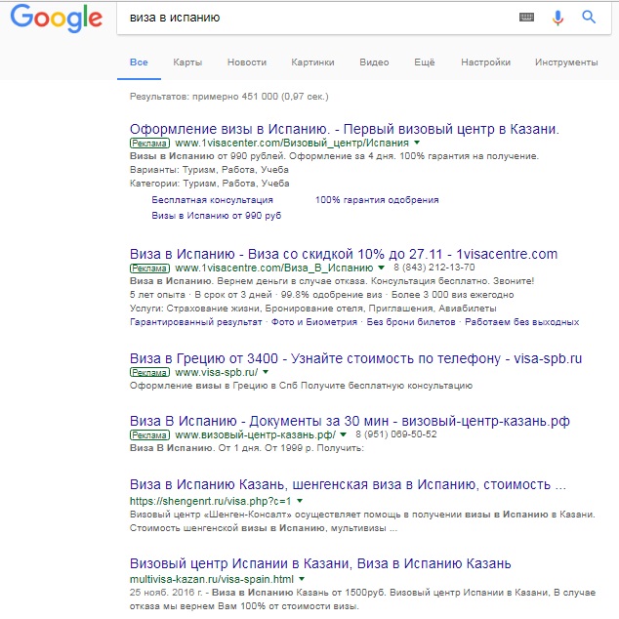Expand arrow next to multivisa-kazan.ru URL
This screenshot has height=619, width=619.
click(302, 579)
